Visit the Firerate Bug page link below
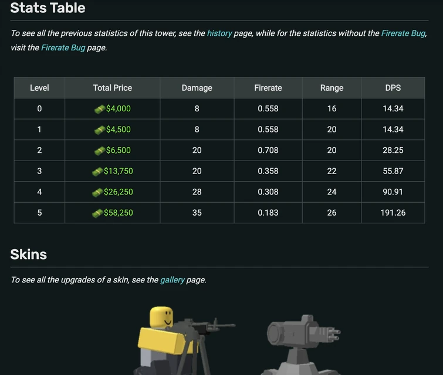This screenshot has height=375, width=443. (x=63, y=47)
